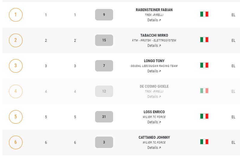Click Italian flag in Cattaneo Johnny row

click(x=204, y=142)
